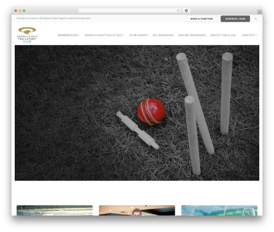The height and width of the screenshot is (232, 274).
Task: Click the search magnifier icon in top bar
Action: pos(255,19)
